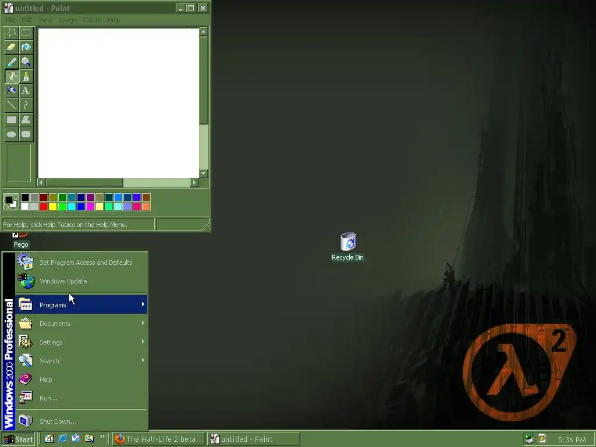Click the foreground/background color indicator box
Screen dimensions: 596x447
[x=10, y=201]
